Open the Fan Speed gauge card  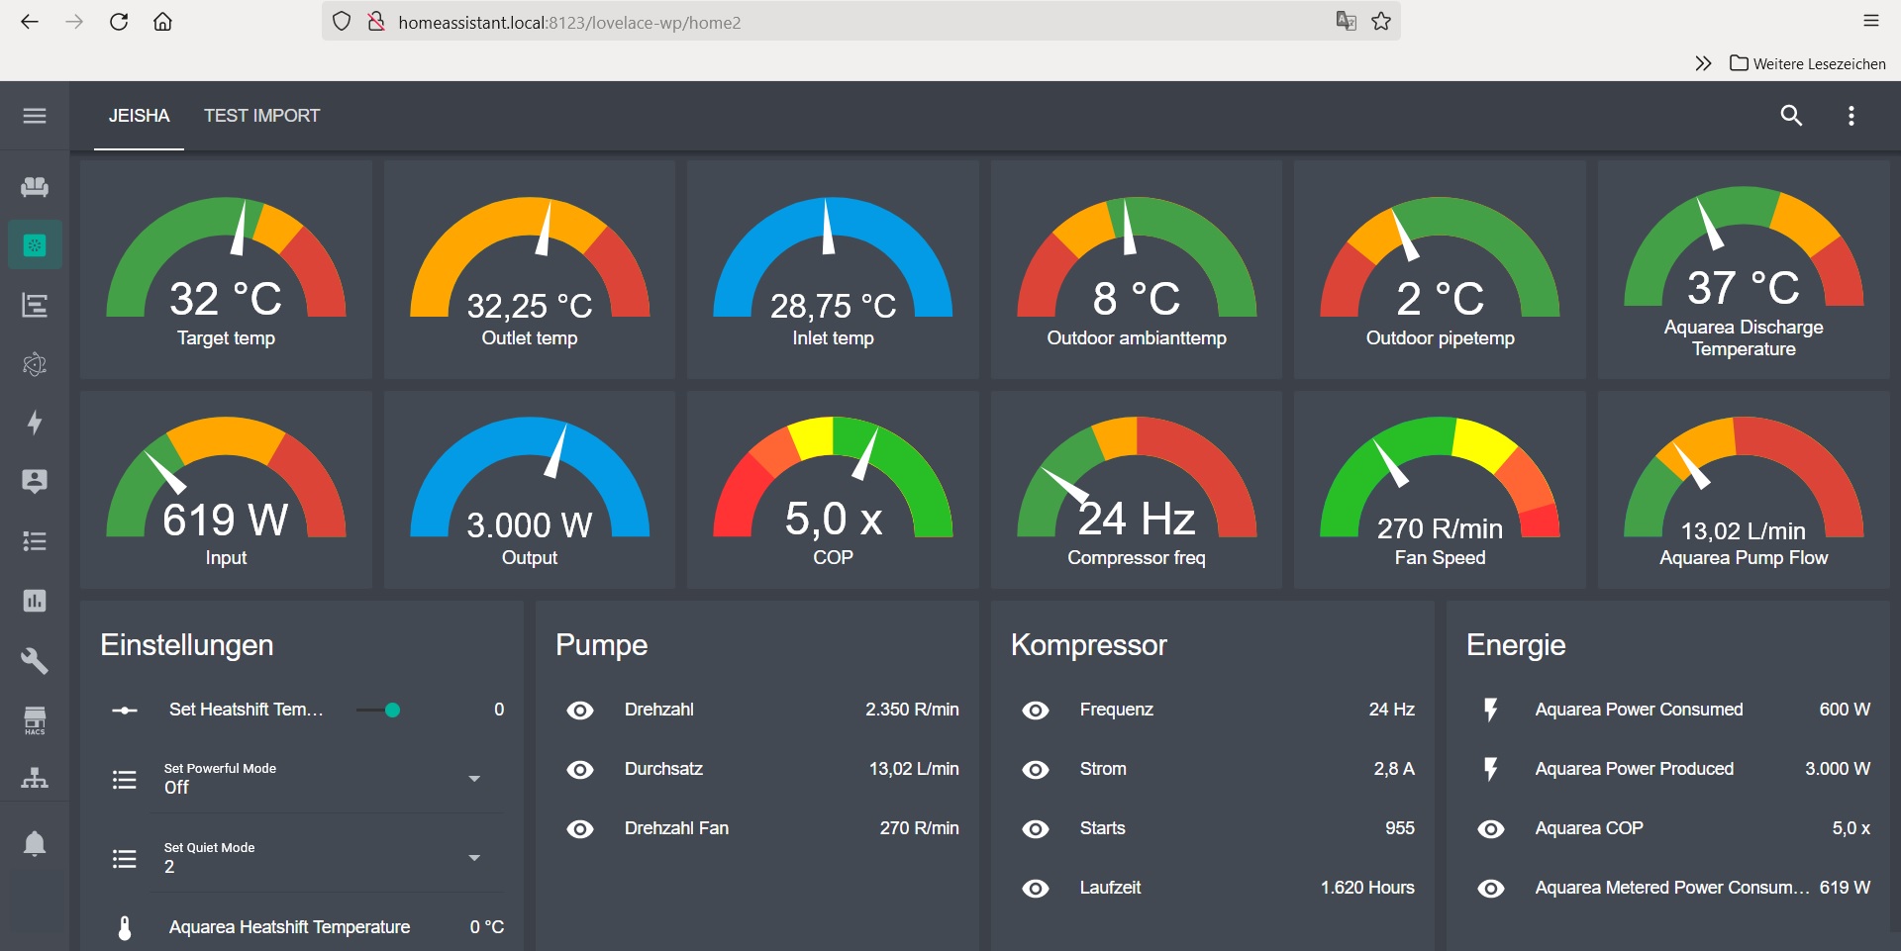[1440, 490]
